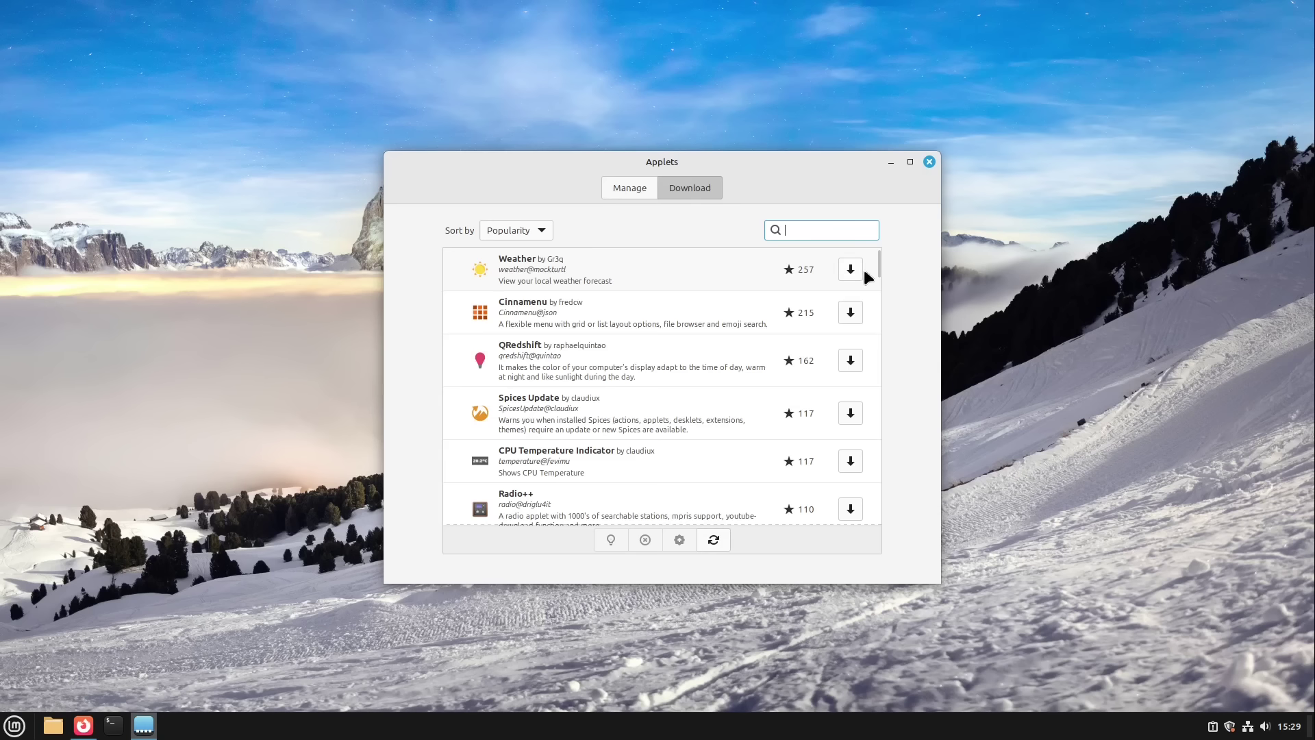Open the applet settings gear

679,540
